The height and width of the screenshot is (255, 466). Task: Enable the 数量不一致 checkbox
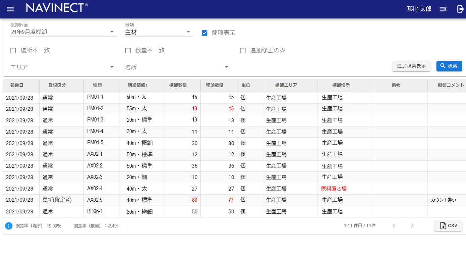tap(128, 51)
